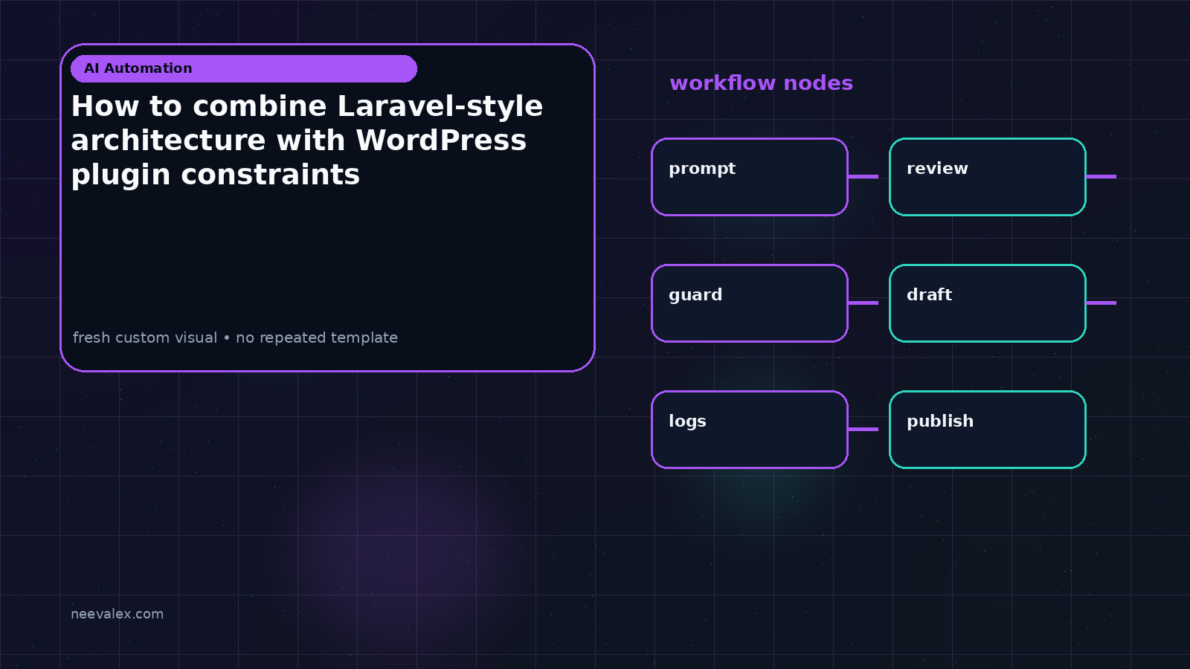1190x669 pixels.
Task: Open the neevalex.com link
Action: coord(117,614)
